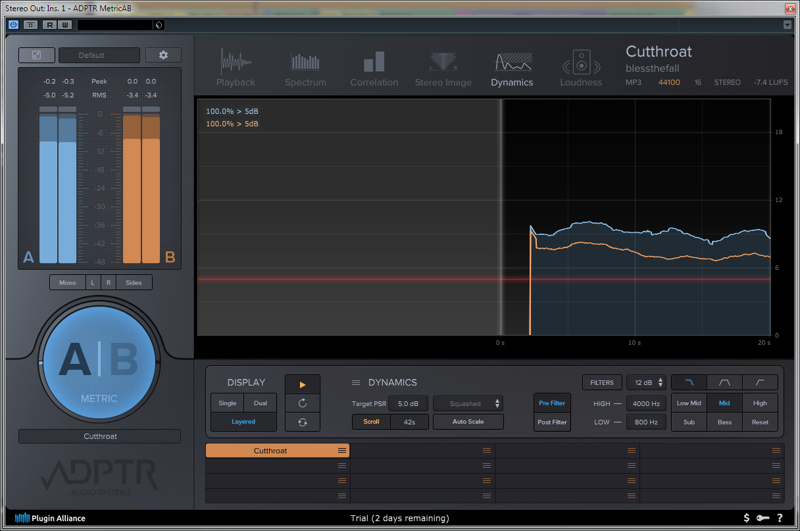
Task: Open the 12 dB filter slope dropdown
Action: 647,382
